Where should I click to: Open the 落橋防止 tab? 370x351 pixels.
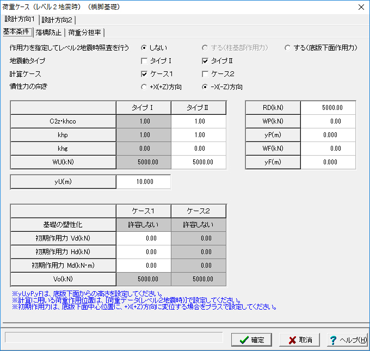click(x=48, y=32)
